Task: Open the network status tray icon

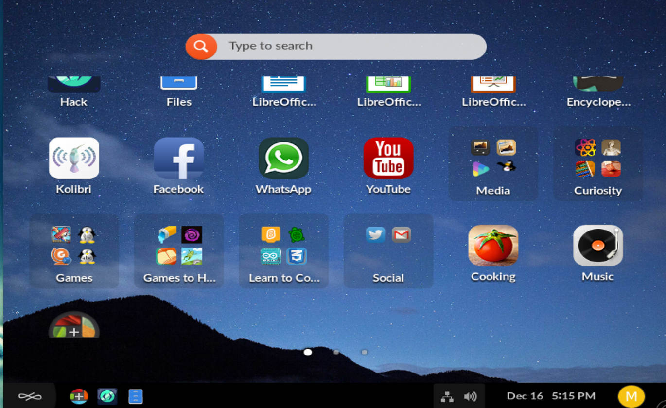Action: click(447, 397)
